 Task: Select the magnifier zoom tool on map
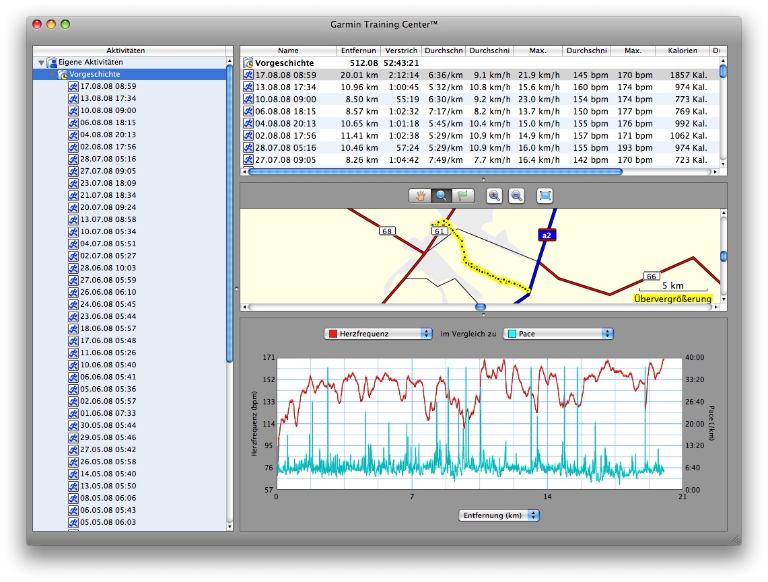click(x=442, y=196)
